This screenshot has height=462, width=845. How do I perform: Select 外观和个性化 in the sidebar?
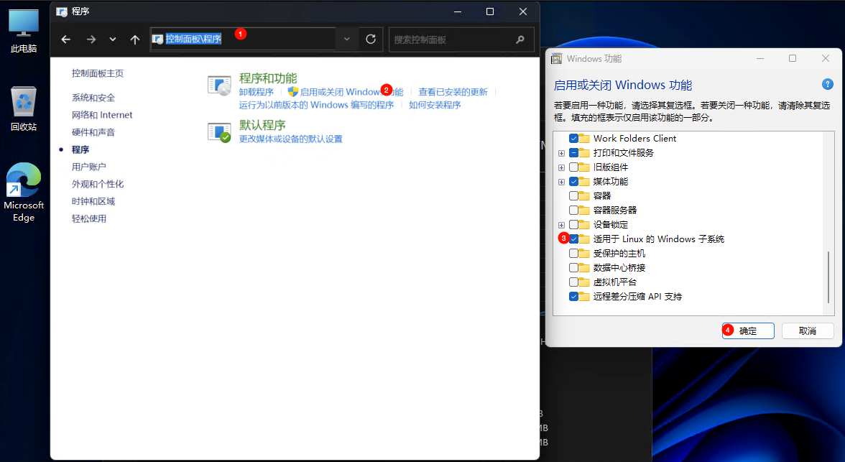(x=98, y=184)
